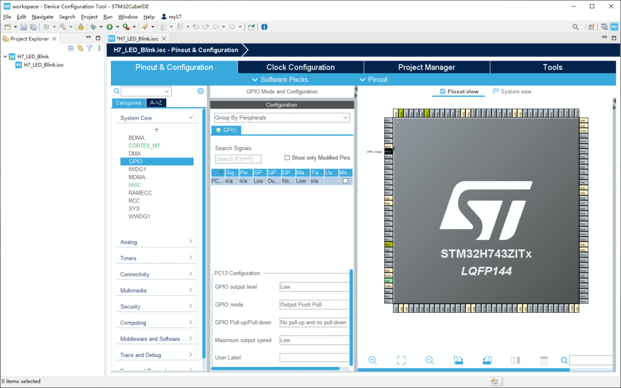Select RCC in System Core list

134,201
